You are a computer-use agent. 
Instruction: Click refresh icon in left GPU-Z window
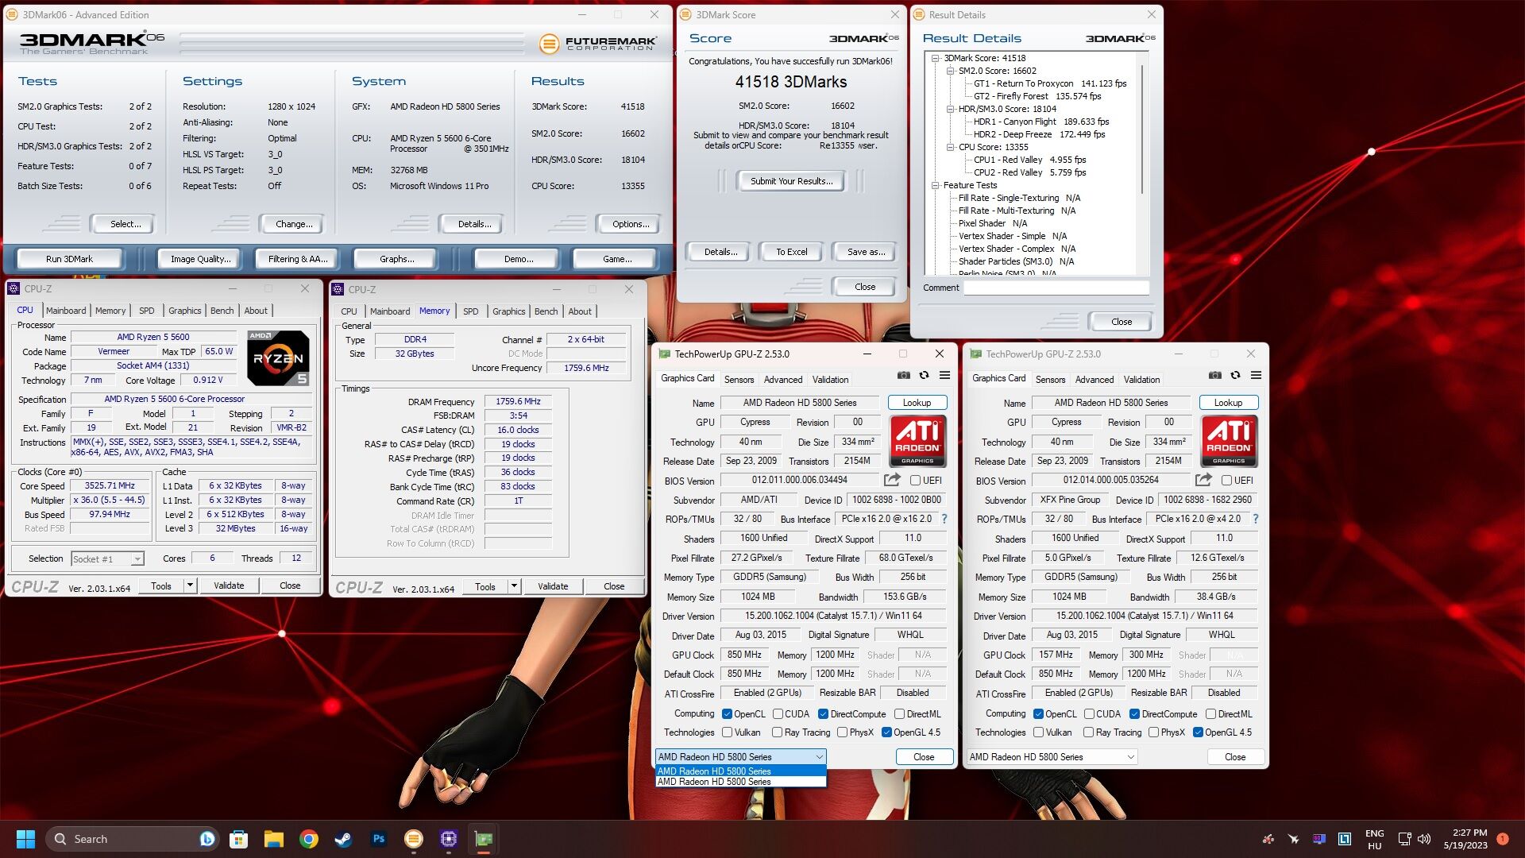coord(924,376)
